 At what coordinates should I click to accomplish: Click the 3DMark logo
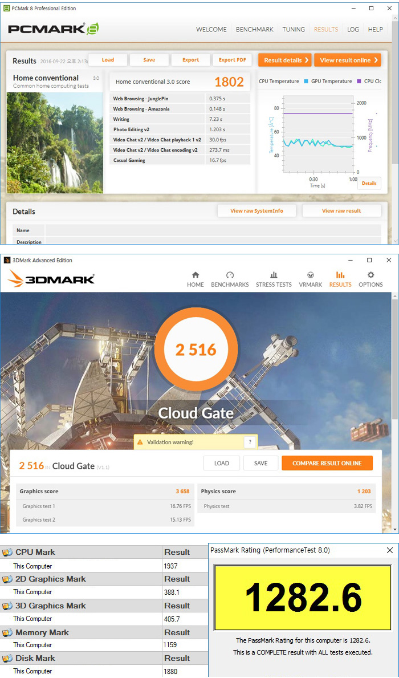51,279
